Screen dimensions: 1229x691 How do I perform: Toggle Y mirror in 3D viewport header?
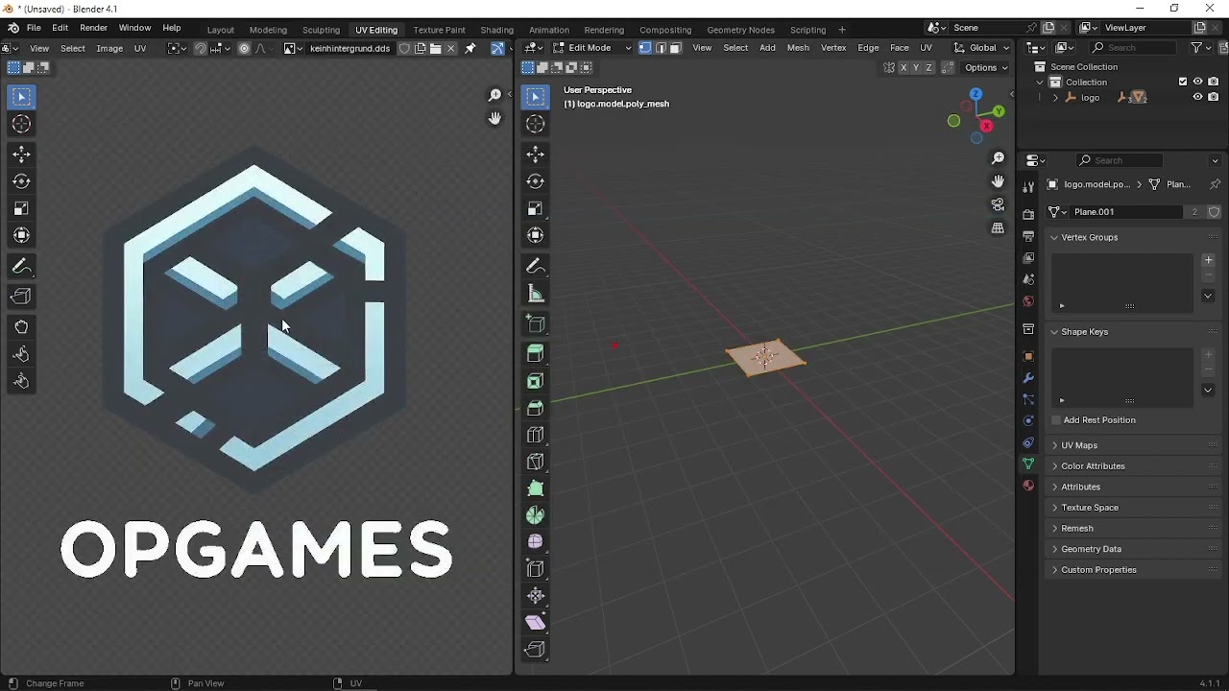click(916, 67)
